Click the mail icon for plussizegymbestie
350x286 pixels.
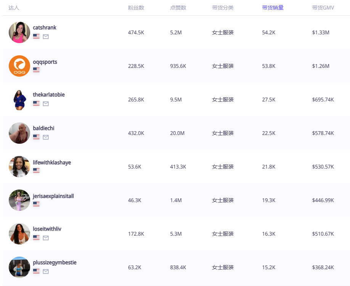[46, 272]
